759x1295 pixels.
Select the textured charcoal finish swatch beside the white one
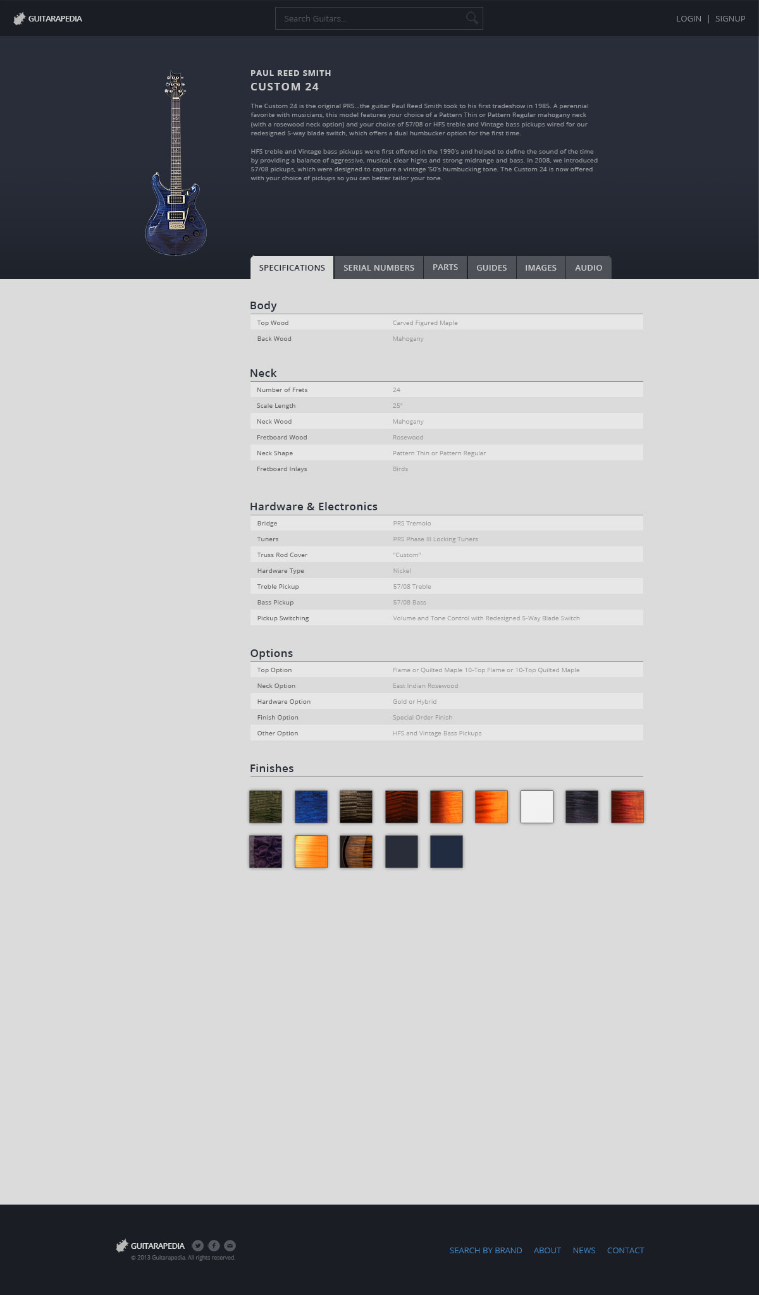[582, 807]
